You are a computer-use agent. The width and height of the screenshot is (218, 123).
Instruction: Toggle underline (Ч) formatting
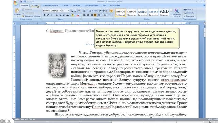[x=51, y=15]
